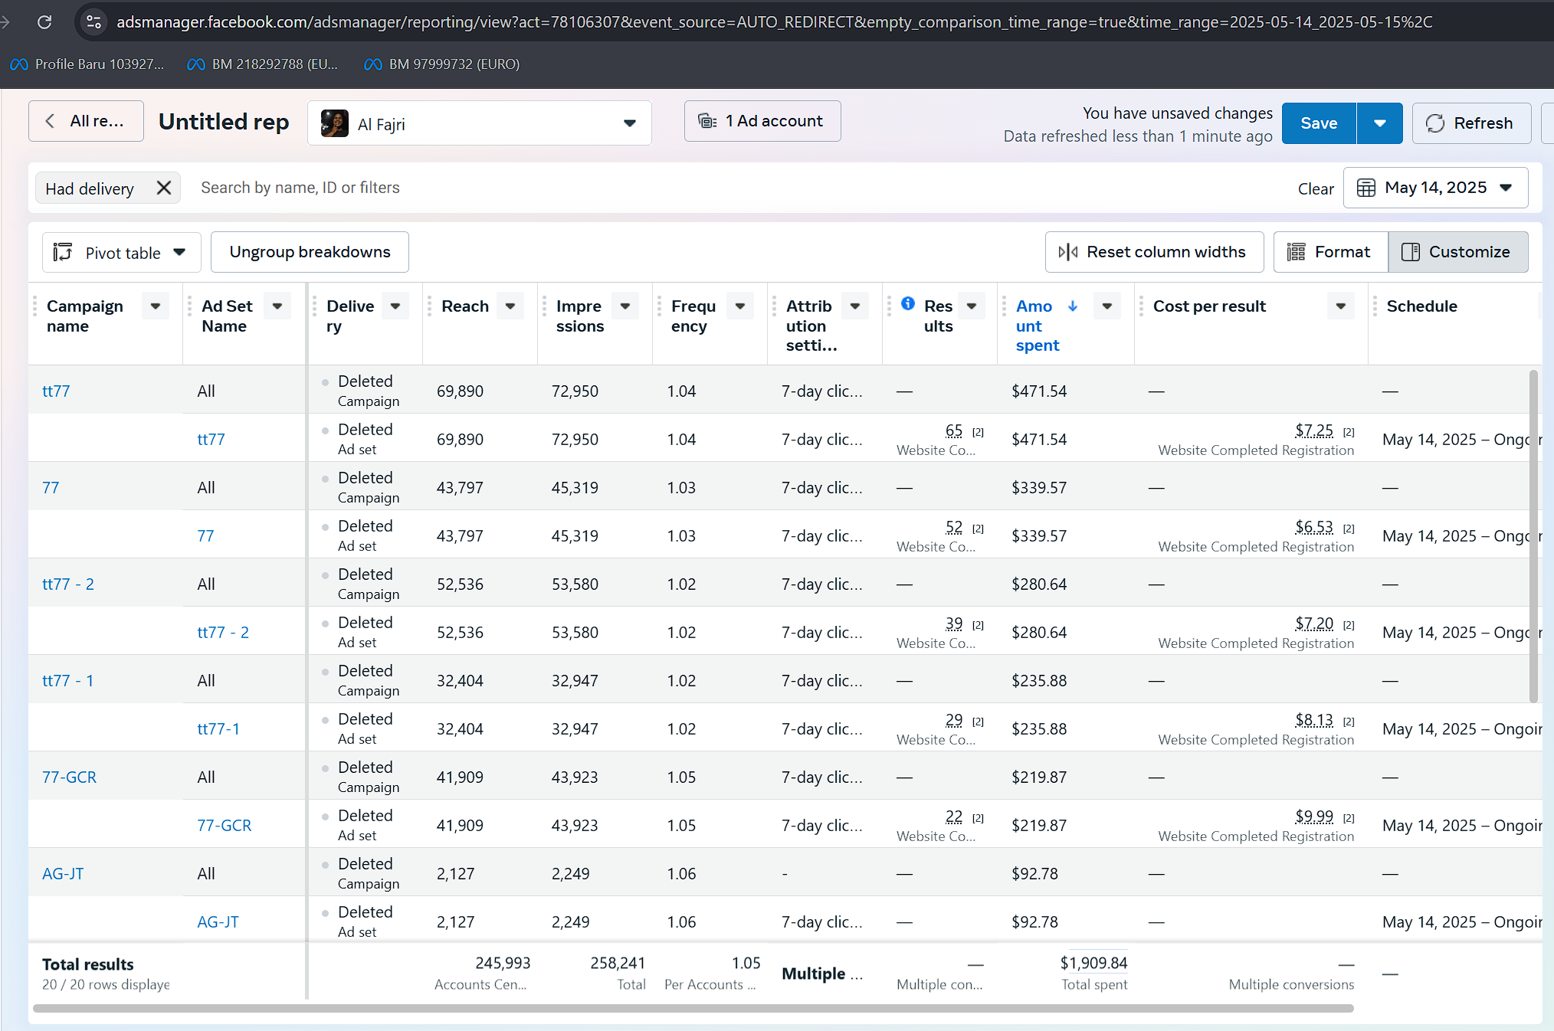The image size is (1554, 1031).
Task: Open the Campaign name column menu
Action: tap(156, 306)
